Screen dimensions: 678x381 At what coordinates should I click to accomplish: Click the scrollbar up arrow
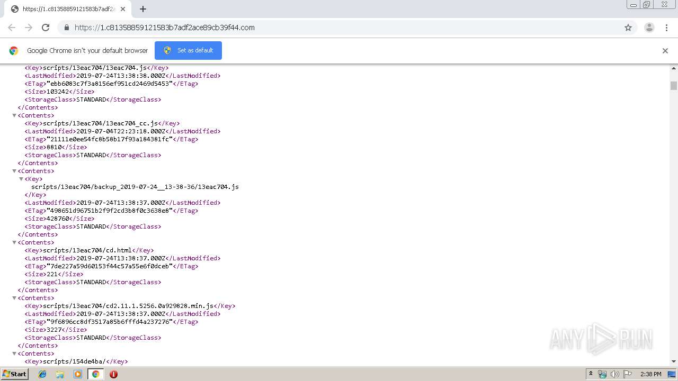(674, 68)
